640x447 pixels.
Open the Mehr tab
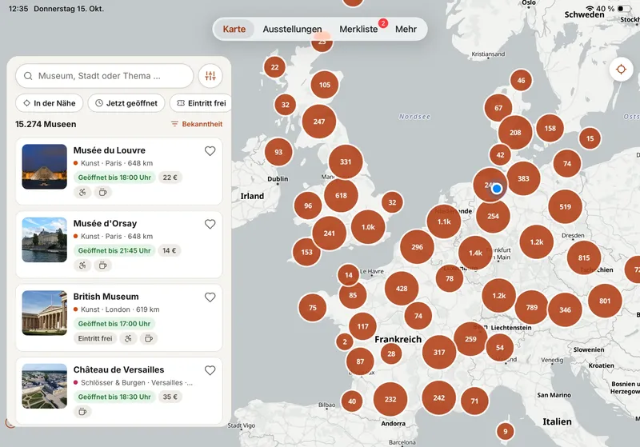pos(406,29)
